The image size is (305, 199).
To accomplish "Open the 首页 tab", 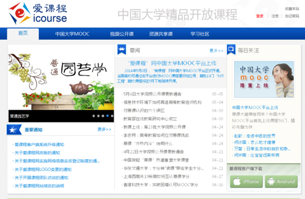I will click(23, 34).
